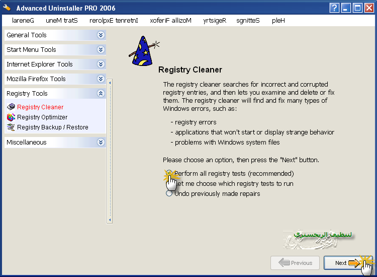Screen dimensions: 377x277
Task: Click the Registry Optimizer cube icon
Action: click(x=11, y=117)
